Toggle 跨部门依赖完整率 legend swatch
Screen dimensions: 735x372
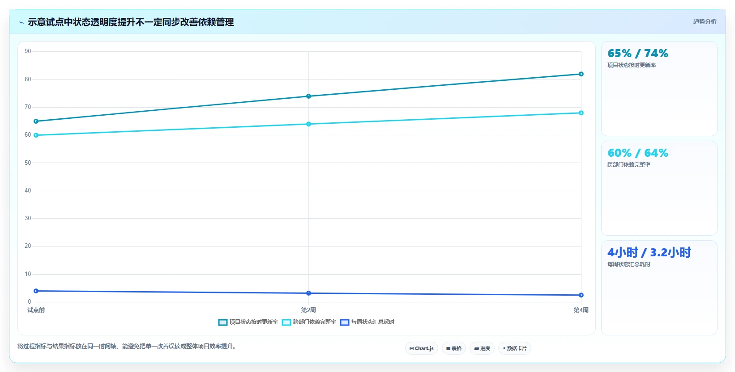tap(286, 322)
